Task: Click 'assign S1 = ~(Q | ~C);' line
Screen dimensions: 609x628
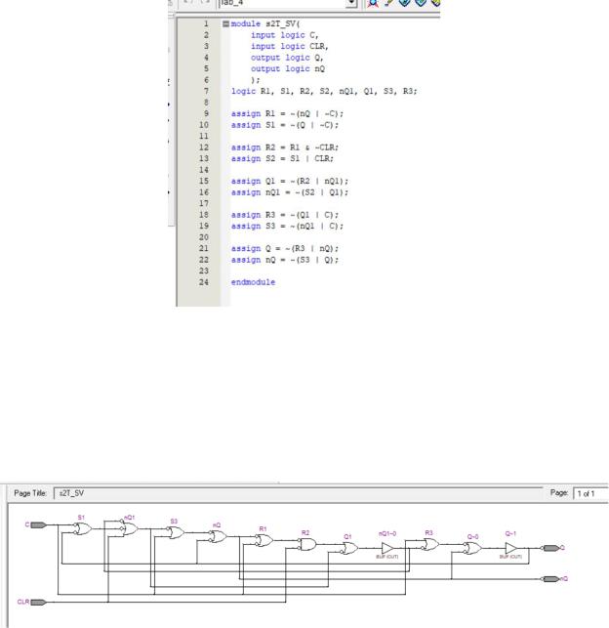Action: (x=285, y=125)
